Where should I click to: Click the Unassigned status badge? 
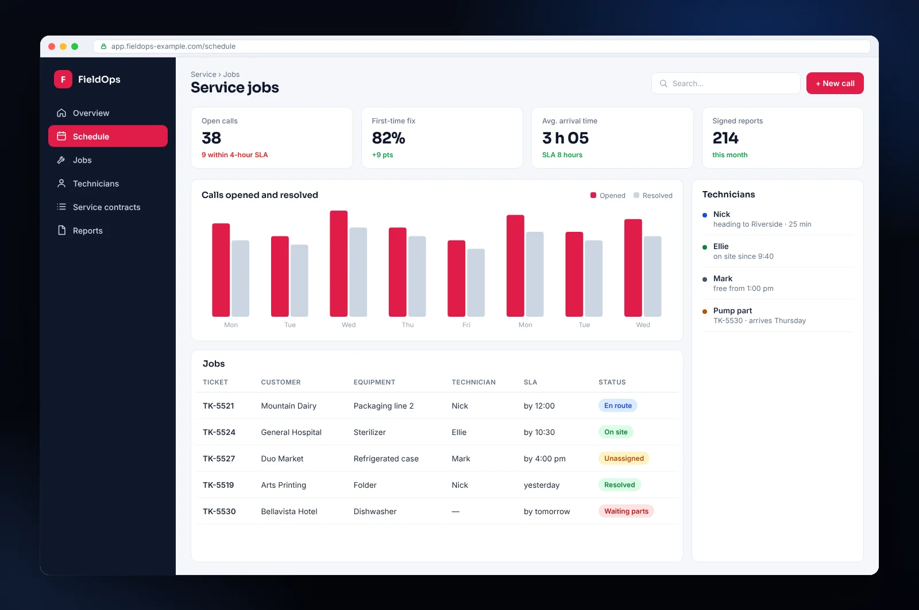tap(624, 459)
